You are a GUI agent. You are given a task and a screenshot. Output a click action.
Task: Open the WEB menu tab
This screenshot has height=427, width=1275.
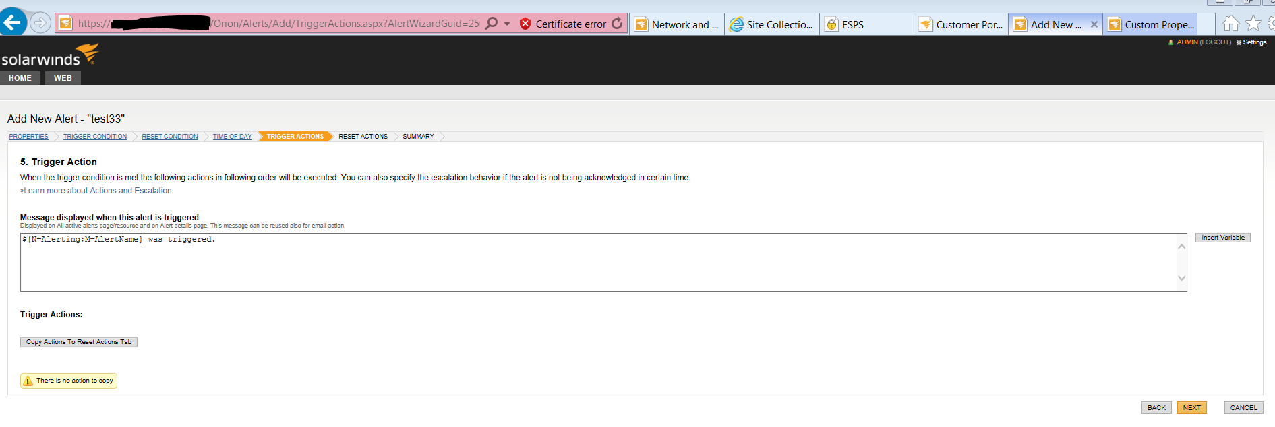(x=63, y=78)
